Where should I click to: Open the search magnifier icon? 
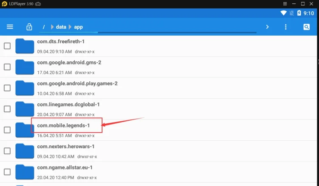pyautogui.click(x=306, y=27)
